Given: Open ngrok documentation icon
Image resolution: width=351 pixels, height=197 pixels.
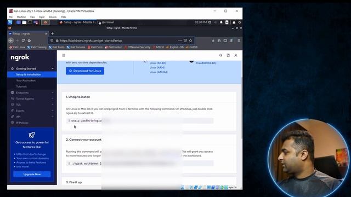Looking at the screenshot, I should (228, 55).
